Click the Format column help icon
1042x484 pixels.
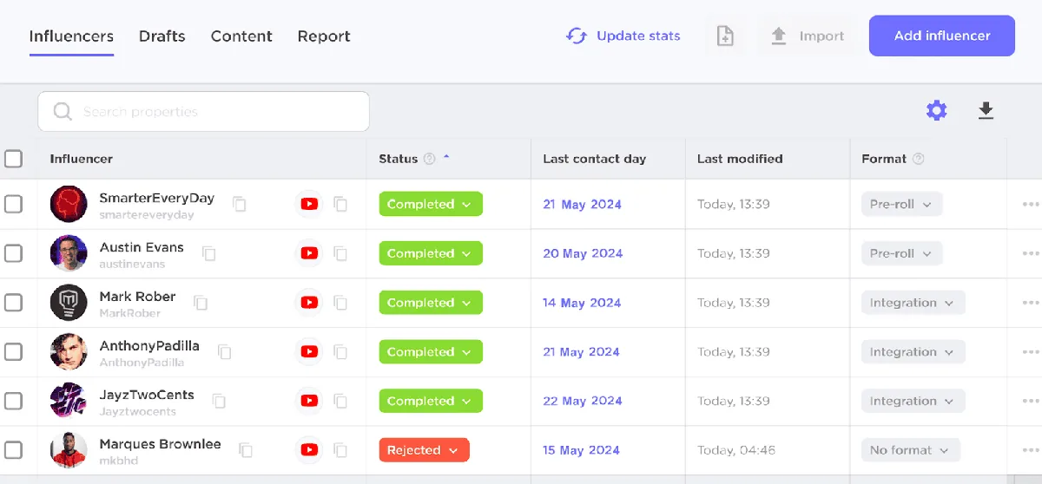pyautogui.click(x=919, y=159)
